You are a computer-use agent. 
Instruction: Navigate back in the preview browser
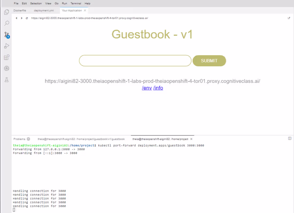17,18
